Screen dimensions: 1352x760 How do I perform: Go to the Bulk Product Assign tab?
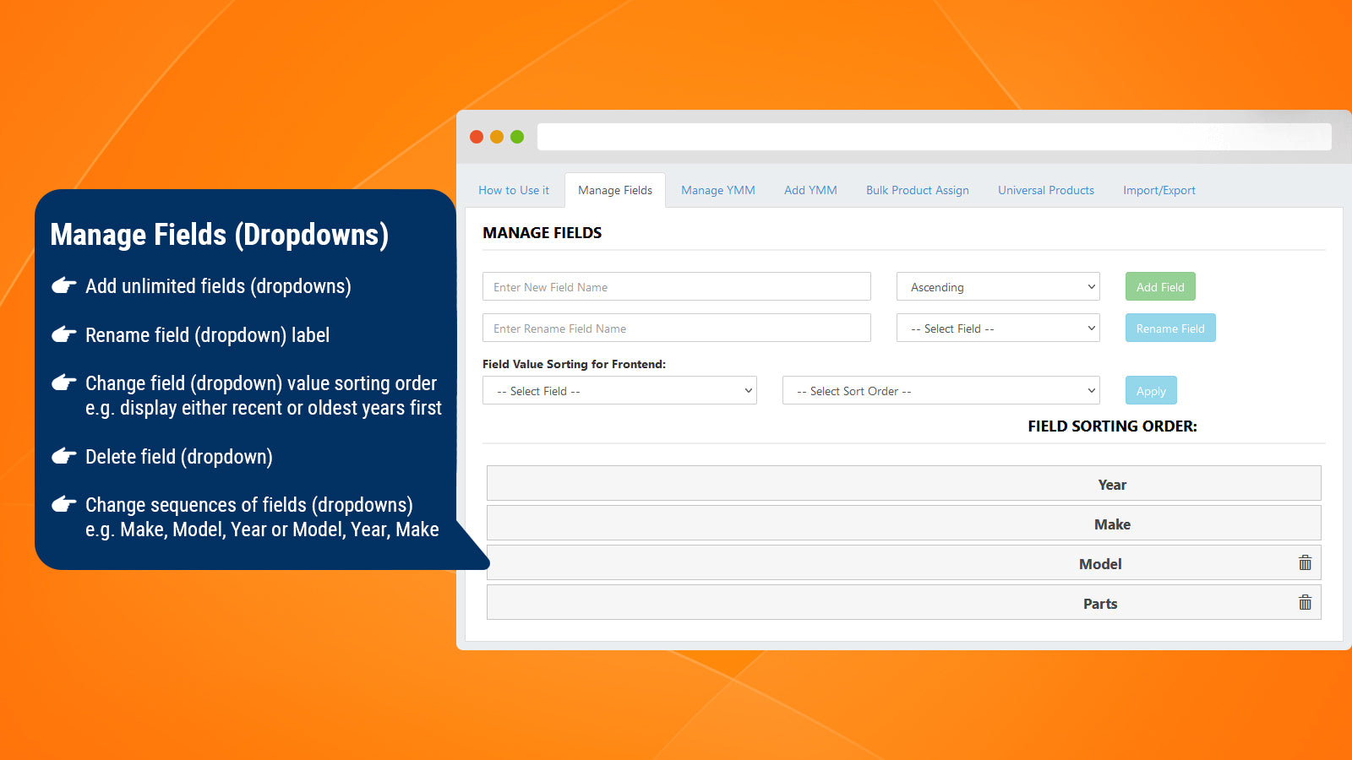coord(916,190)
